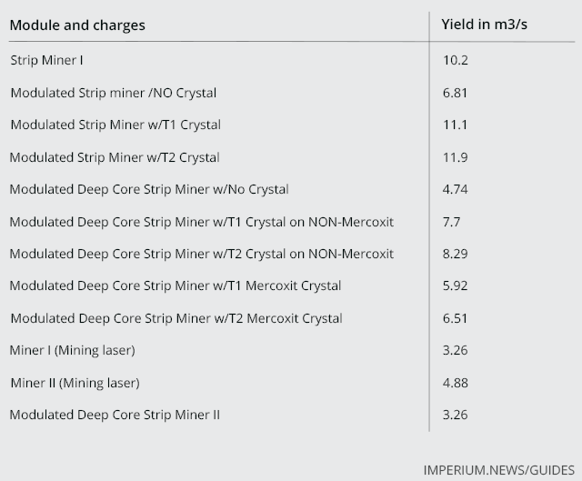Click the "Yield in m3/s" column header

coord(484,25)
